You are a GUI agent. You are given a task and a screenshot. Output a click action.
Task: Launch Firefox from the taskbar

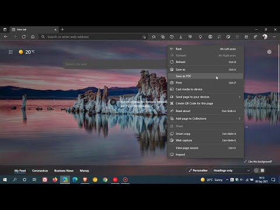(55, 180)
